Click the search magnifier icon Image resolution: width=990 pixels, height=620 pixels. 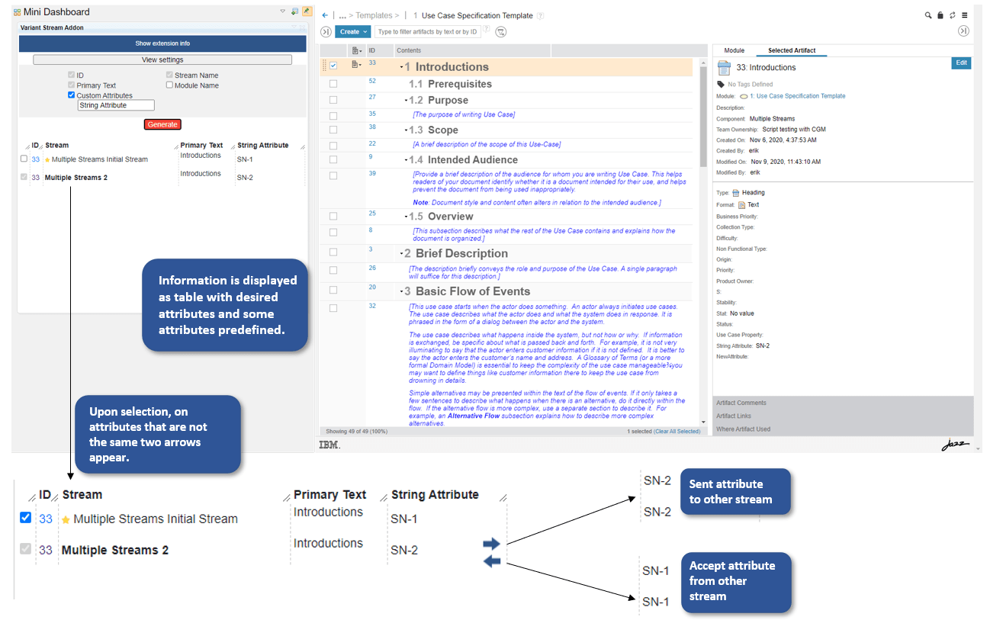(928, 15)
